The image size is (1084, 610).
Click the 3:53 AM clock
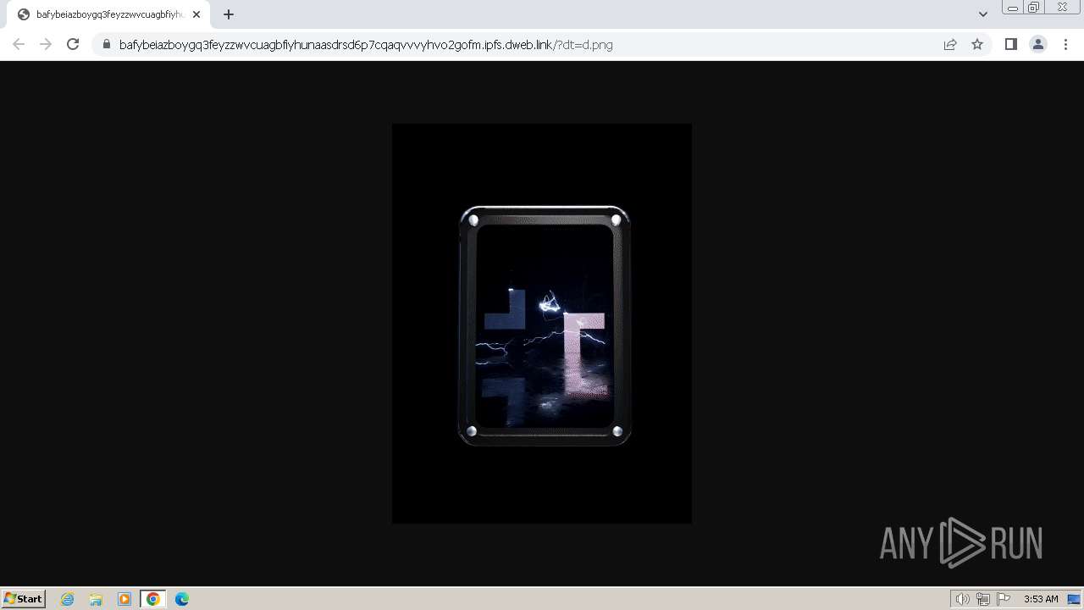(x=1041, y=599)
